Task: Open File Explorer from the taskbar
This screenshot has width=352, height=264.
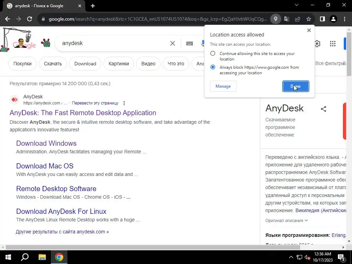Action: tap(42, 257)
